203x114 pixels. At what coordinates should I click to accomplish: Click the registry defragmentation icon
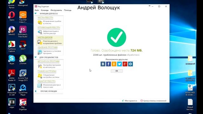[x=40, y=32]
